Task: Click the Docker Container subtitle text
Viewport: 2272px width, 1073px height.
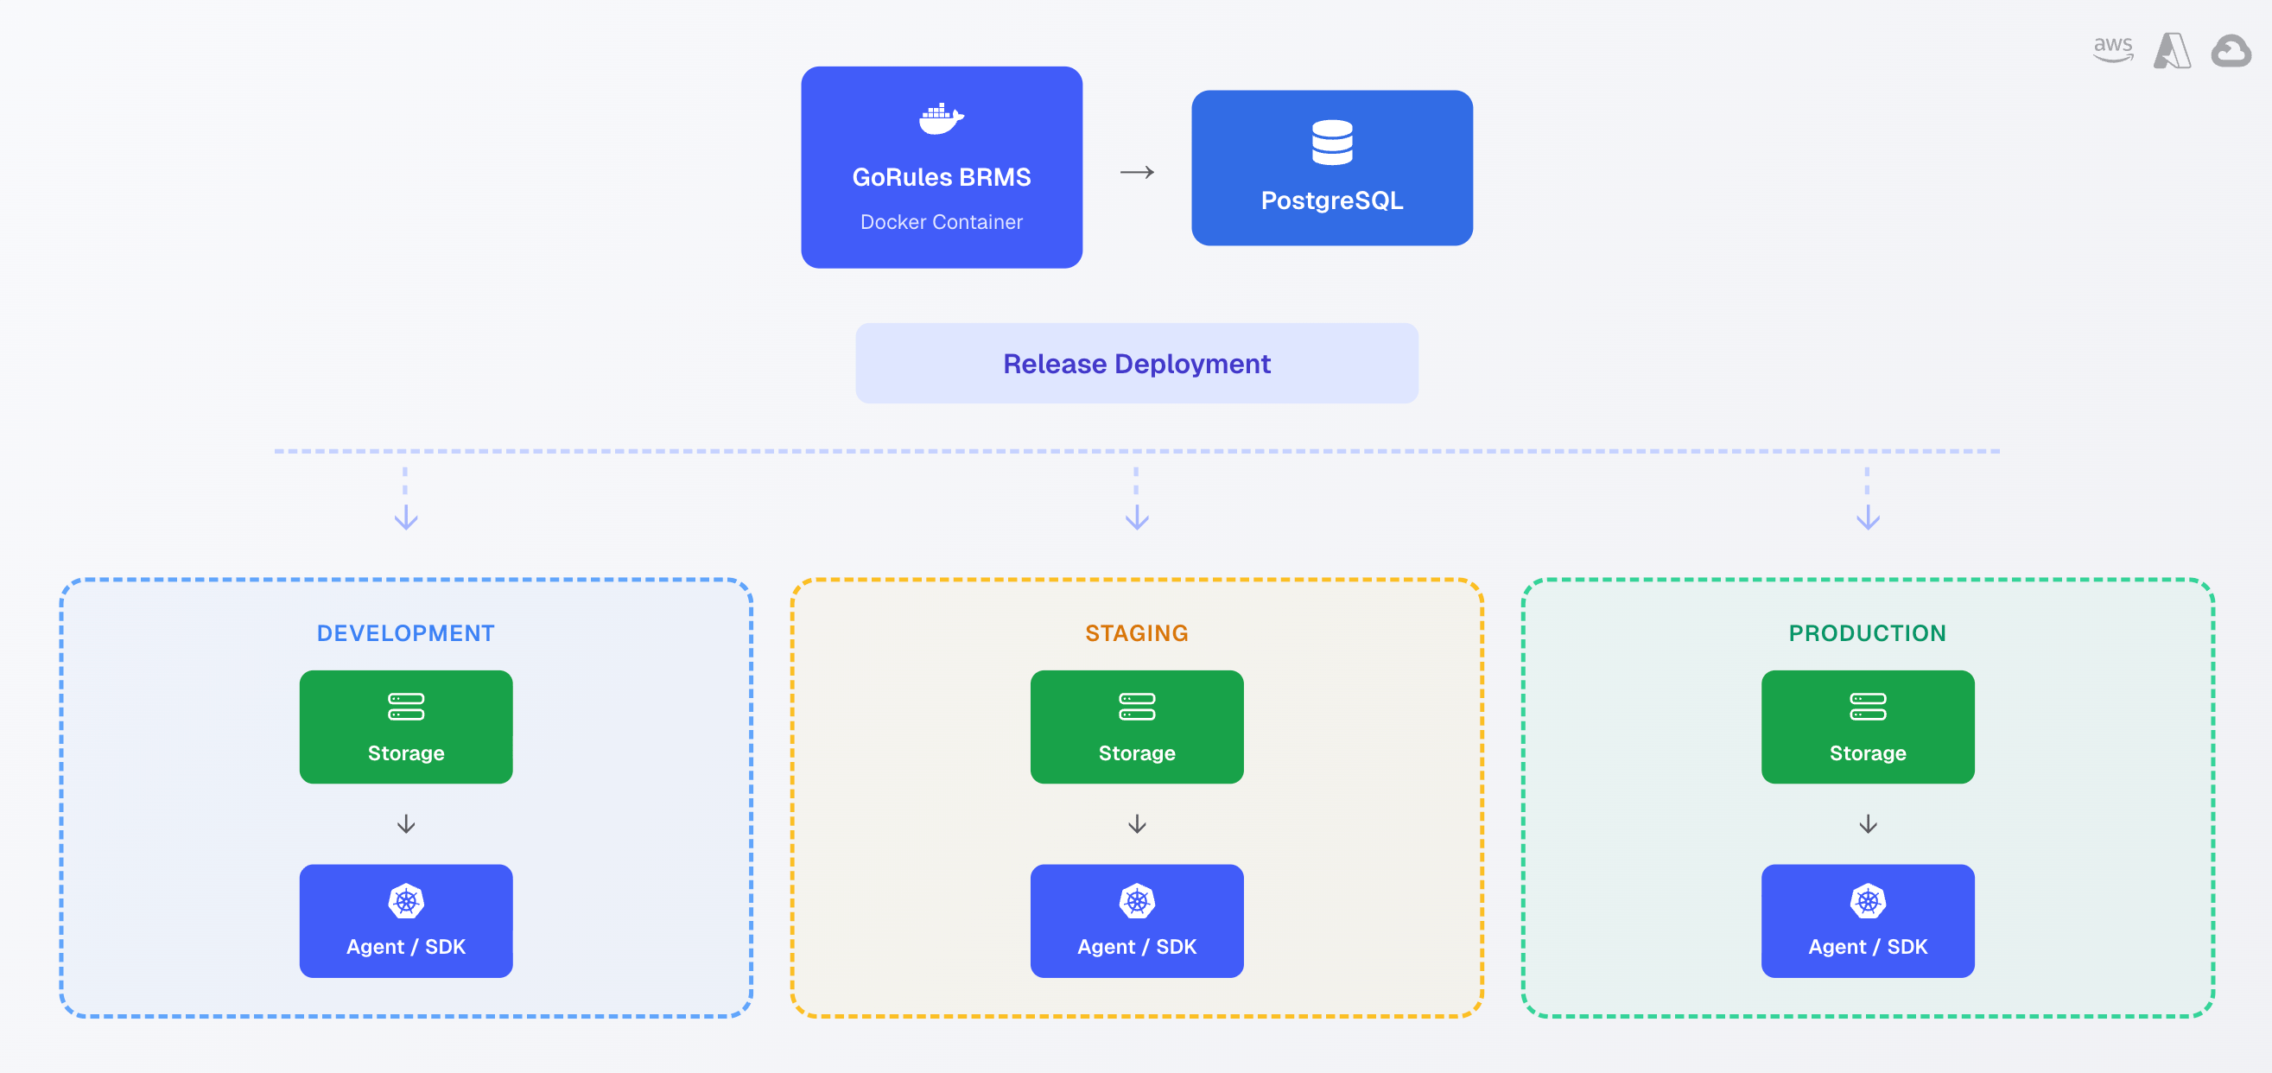Action: point(941,222)
